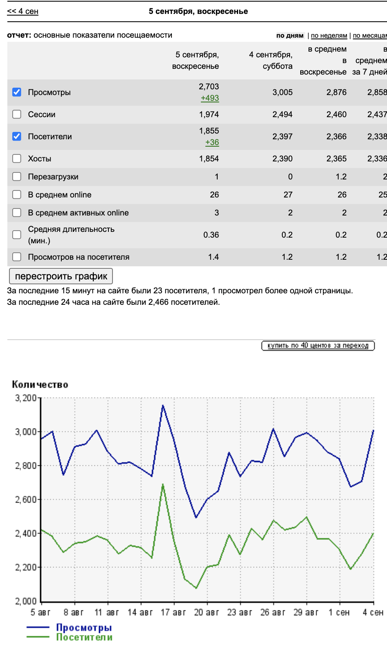The image size is (387, 653).
Task: Switch report to по месяцам
Action: [x=370, y=36]
